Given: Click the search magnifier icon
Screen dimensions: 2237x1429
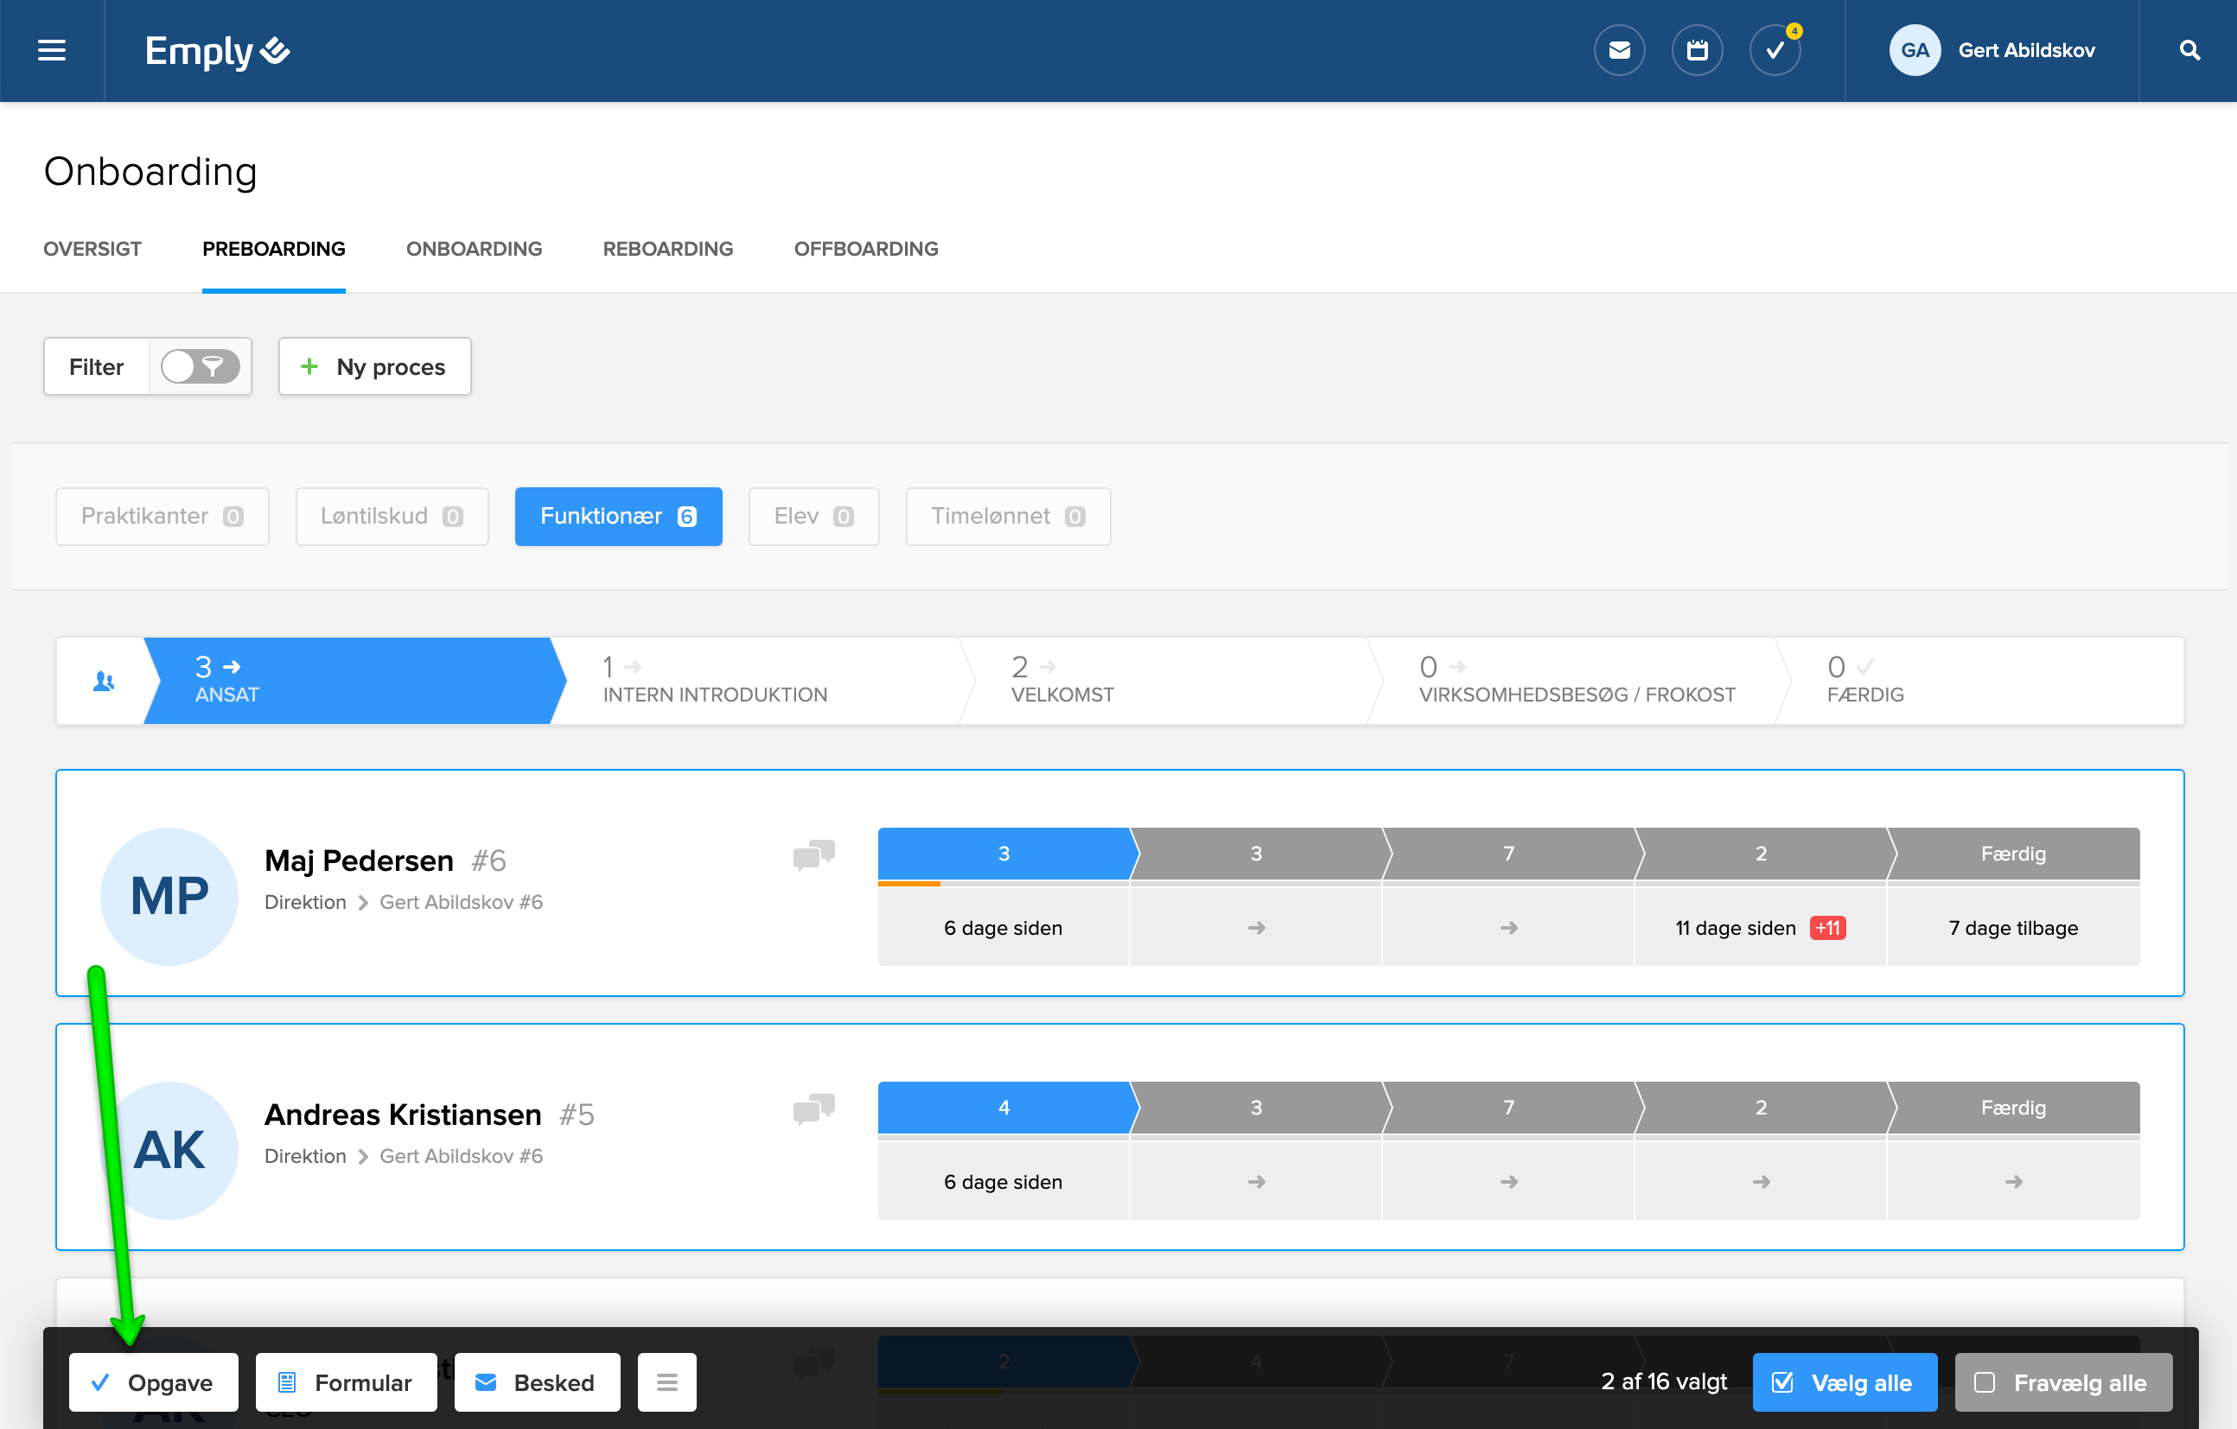Looking at the screenshot, I should 2189,50.
